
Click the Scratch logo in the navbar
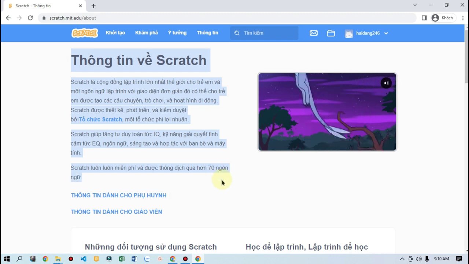point(85,33)
